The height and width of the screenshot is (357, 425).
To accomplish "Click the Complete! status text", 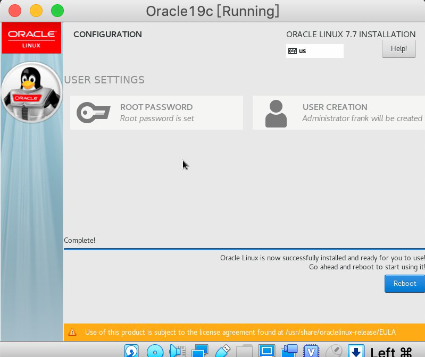I will pyautogui.click(x=79, y=240).
